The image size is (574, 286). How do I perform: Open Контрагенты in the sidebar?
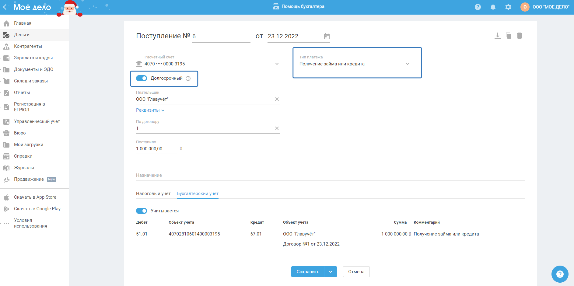28,46
